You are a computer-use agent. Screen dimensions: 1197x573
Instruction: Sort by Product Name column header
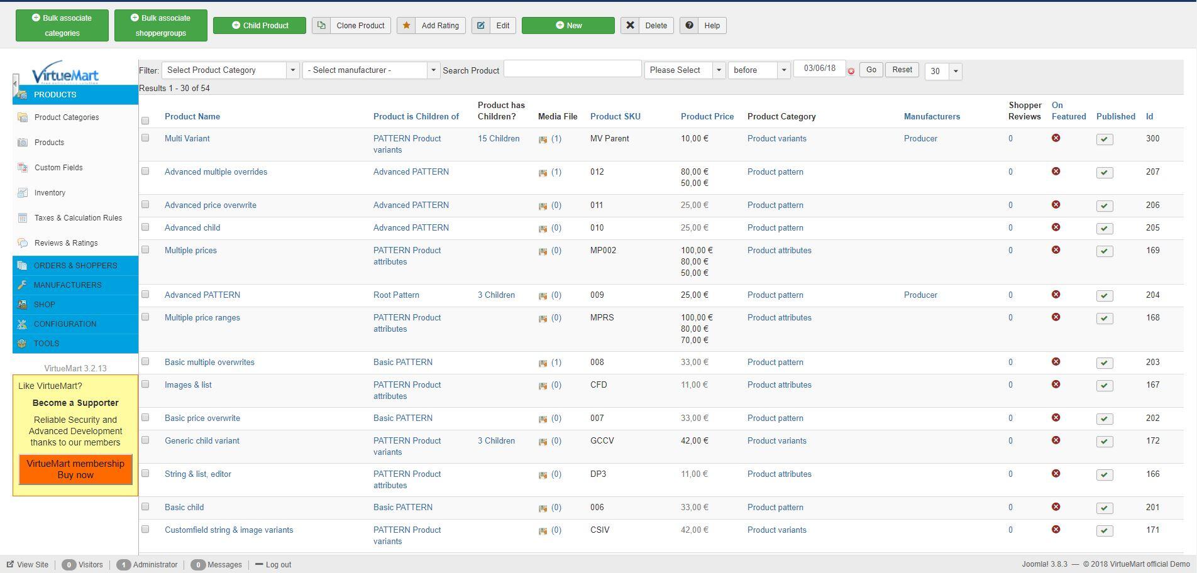(x=192, y=116)
